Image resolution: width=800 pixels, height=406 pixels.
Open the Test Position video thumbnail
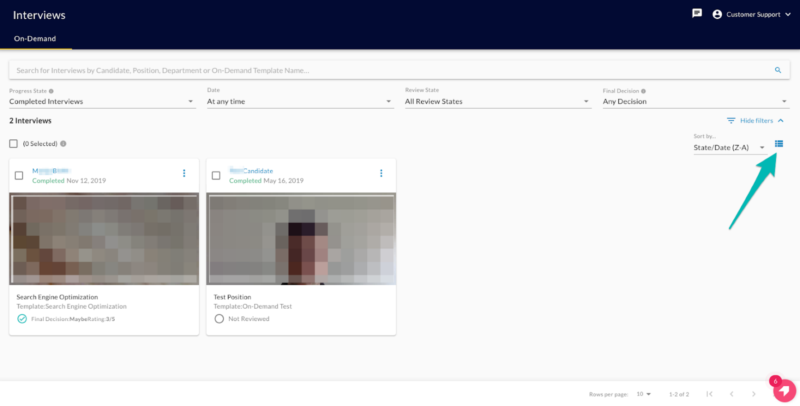(301, 239)
